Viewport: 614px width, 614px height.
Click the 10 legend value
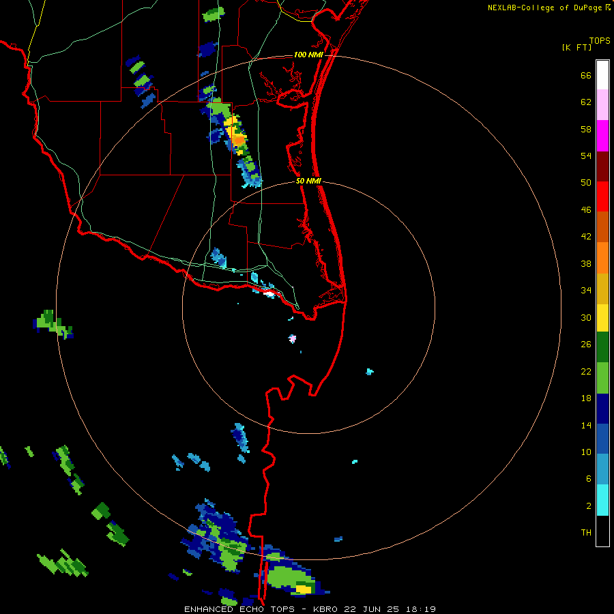click(586, 452)
